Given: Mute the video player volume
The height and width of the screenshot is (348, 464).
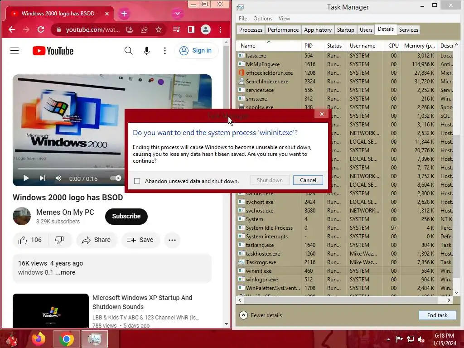Looking at the screenshot, I should (x=58, y=178).
